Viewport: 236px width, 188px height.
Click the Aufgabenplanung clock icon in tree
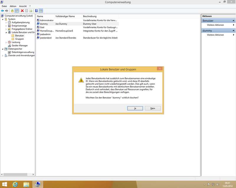click(9, 22)
